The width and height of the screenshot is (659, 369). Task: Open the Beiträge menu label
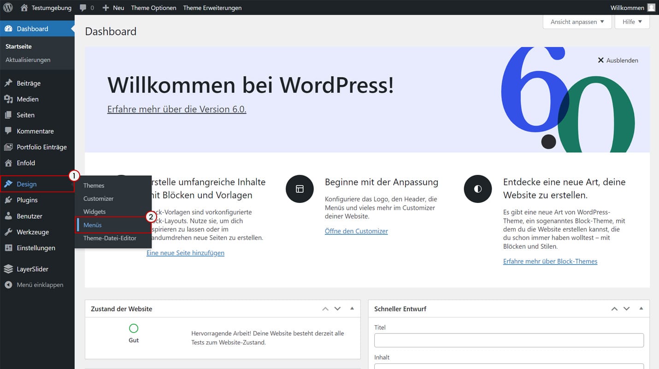click(29, 83)
